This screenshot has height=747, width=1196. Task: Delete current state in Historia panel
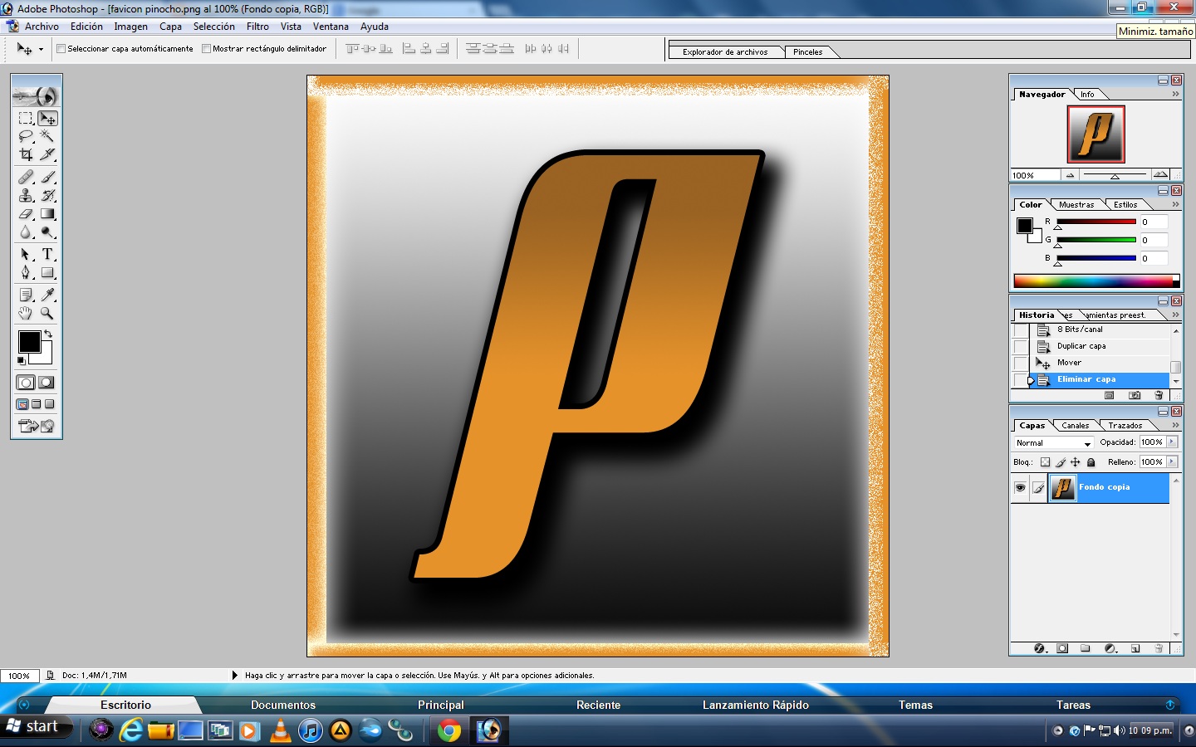tap(1159, 395)
